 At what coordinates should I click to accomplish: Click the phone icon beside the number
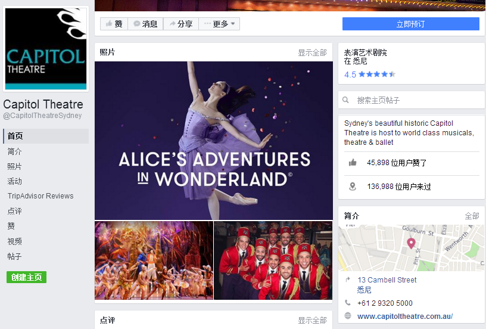click(348, 303)
